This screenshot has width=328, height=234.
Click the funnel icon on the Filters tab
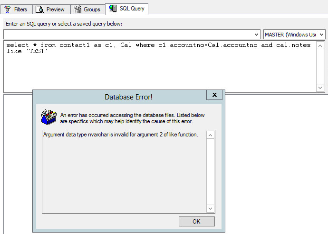8,9
